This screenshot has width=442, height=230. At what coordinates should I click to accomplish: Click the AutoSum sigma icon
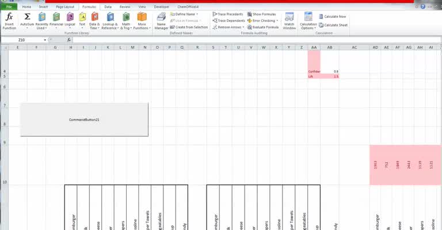point(27,17)
